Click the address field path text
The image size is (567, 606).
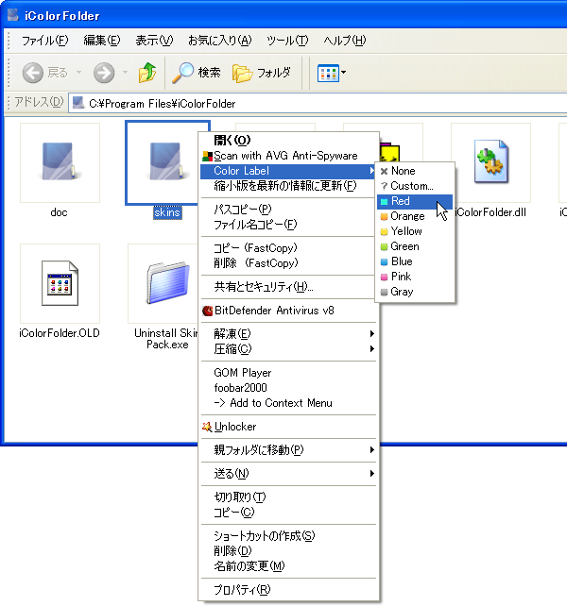163,104
